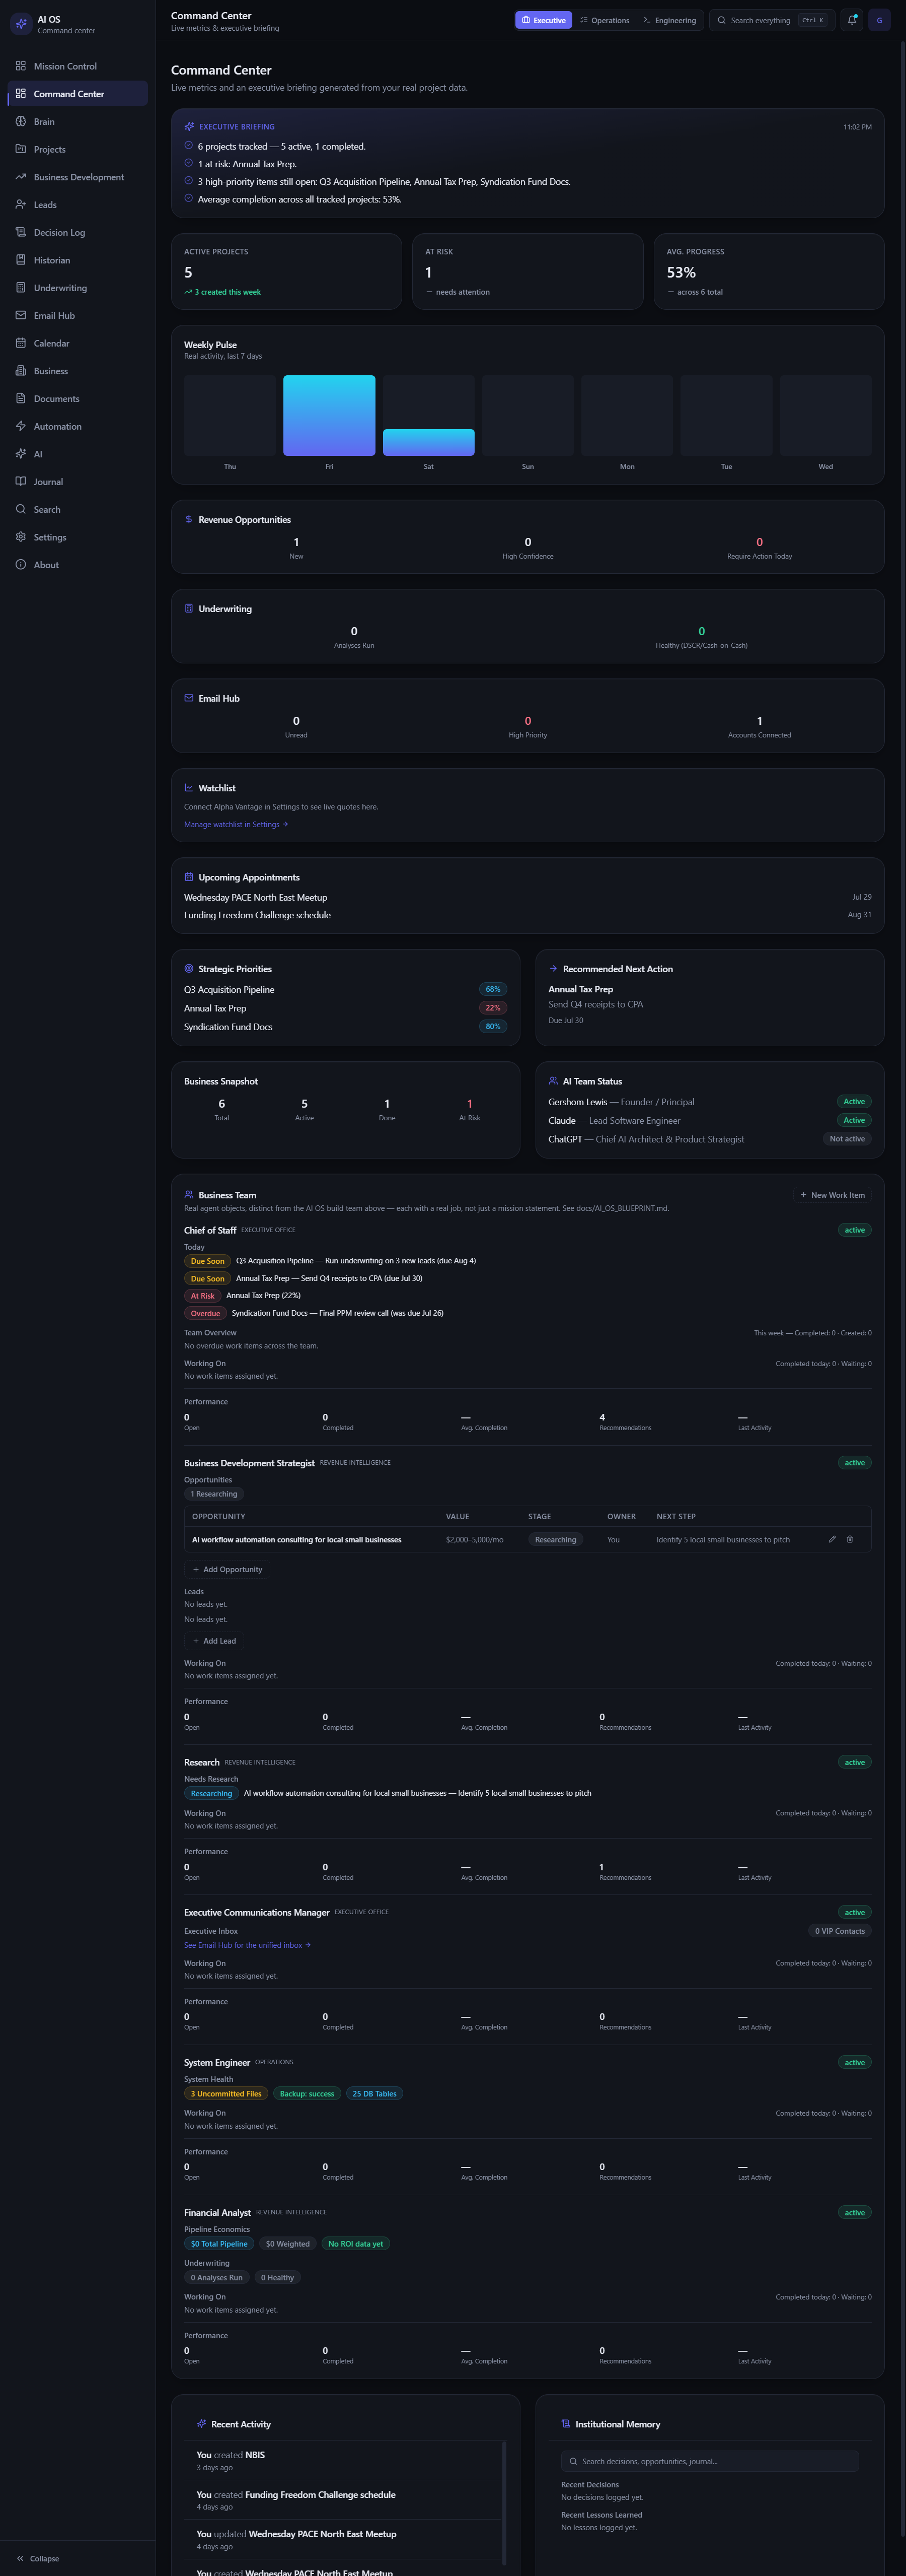Follow See Email Hub unified inbox link
This screenshot has width=906, height=2576.
coord(247,1945)
